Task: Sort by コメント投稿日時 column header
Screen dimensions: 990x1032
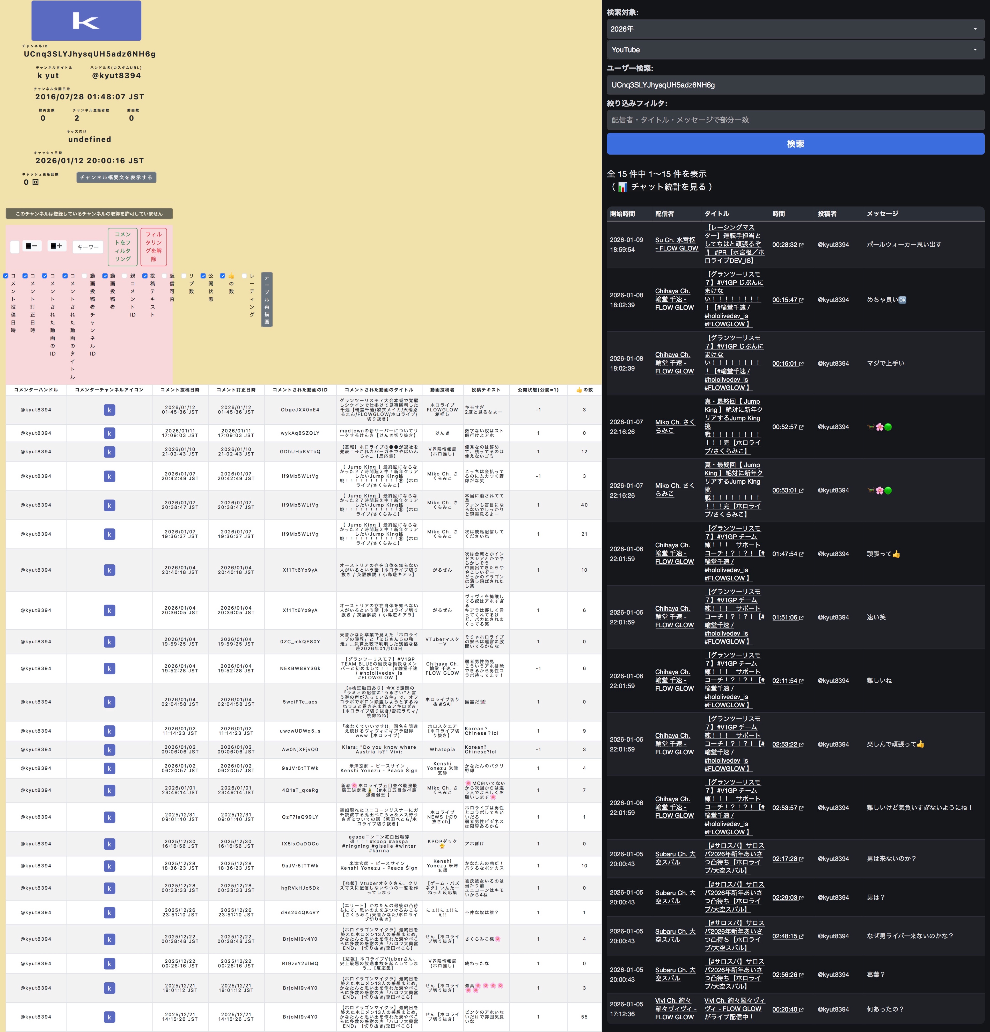Action: (x=180, y=390)
